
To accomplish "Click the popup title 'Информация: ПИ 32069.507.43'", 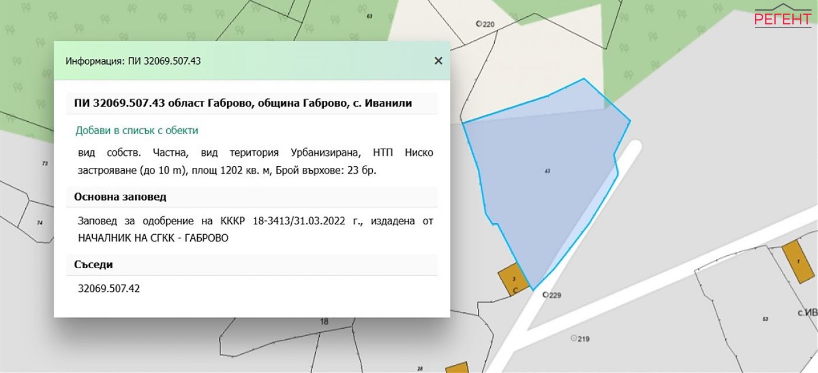I will (x=133, y=61).
